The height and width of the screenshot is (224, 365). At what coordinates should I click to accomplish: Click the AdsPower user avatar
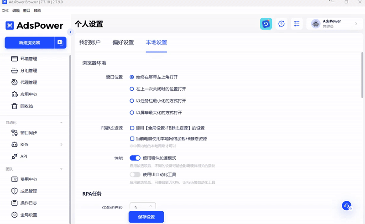pyautogui.click(x=316, y=24)
